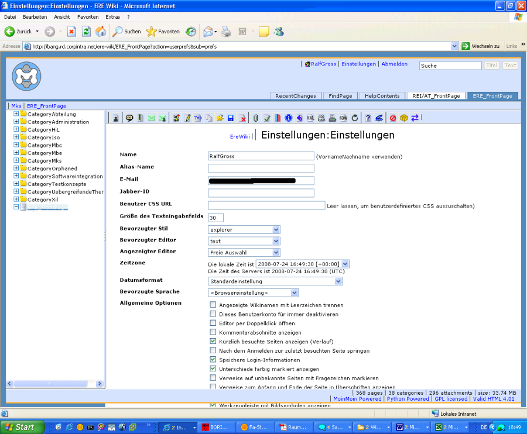
Task: Collapse the ERE_FrontPage tree node
Action: tap(16, 206)
